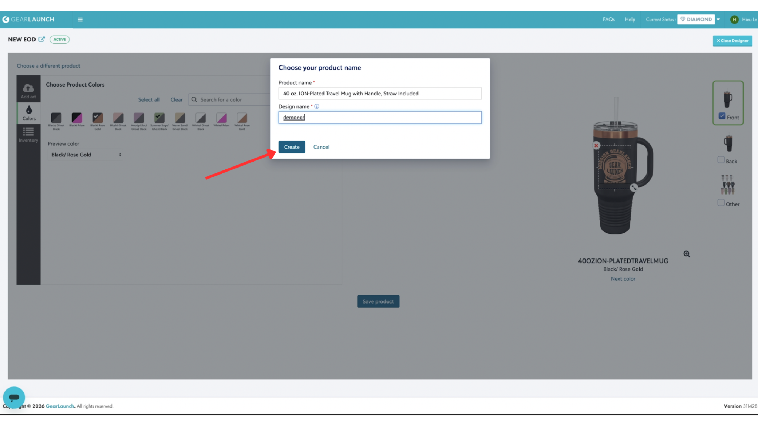The height and width of the screenshot is (426, 758).
Task: Click the red remove artwork icon
Action: point(596,146)
